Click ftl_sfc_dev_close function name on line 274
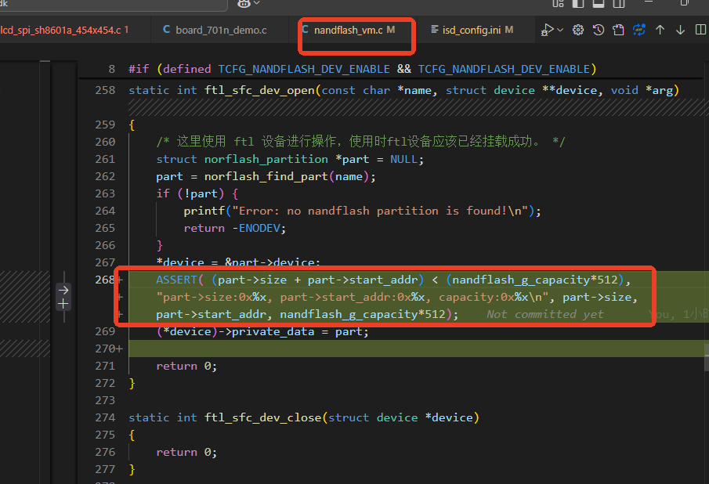 point(262,418)
